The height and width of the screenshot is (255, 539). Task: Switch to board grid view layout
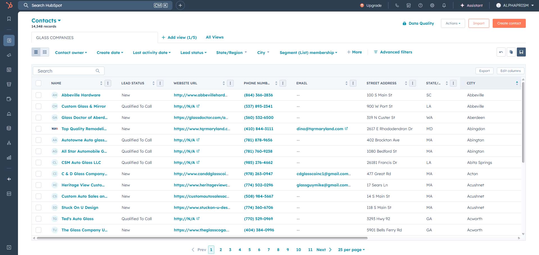(45, 52)
